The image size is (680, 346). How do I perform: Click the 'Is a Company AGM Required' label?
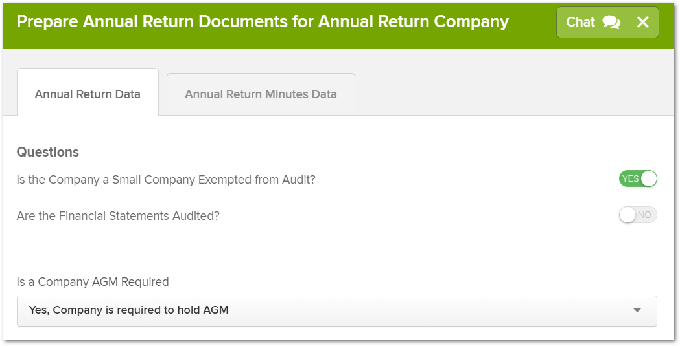93,282
